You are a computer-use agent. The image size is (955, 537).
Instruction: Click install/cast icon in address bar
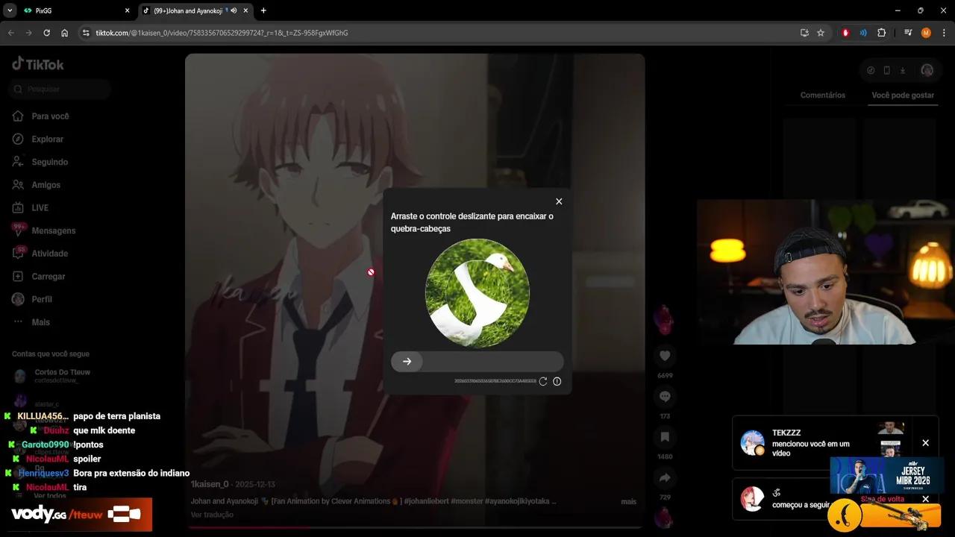[804, 33]
